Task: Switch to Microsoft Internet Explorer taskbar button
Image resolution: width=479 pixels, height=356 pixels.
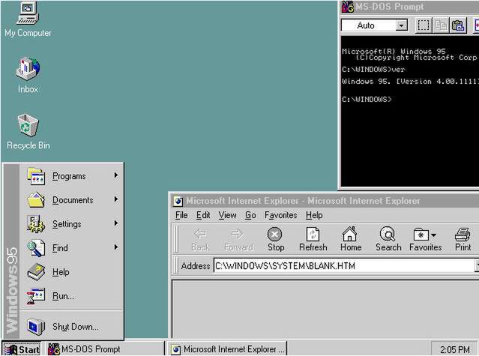Action: coord(228,349)
